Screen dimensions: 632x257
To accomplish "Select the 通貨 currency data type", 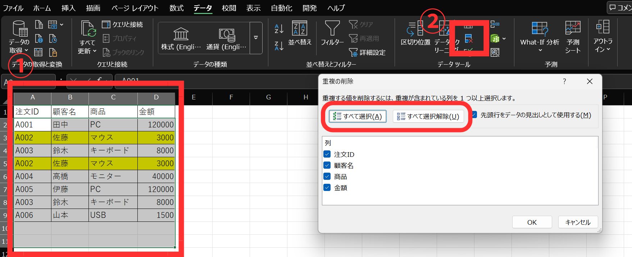I will point(226,38).
